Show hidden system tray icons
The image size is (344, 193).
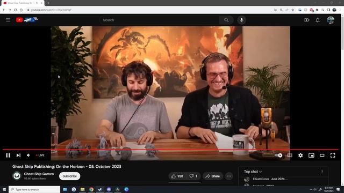(x=311, y=189)
